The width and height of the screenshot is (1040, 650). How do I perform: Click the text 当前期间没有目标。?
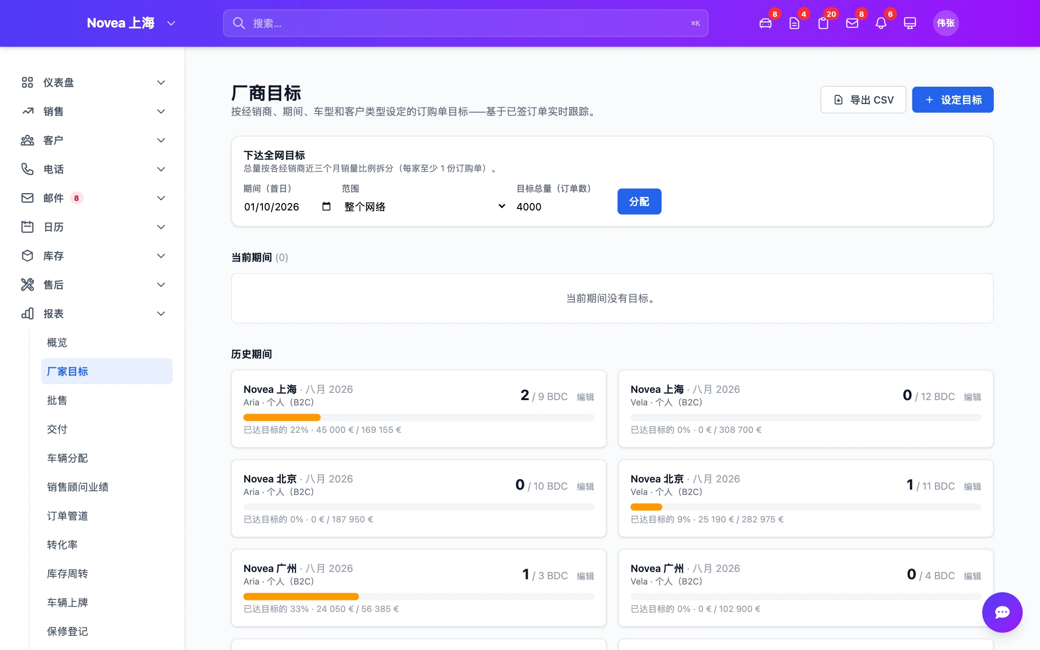pyautogui.click(x=611, y=299)
